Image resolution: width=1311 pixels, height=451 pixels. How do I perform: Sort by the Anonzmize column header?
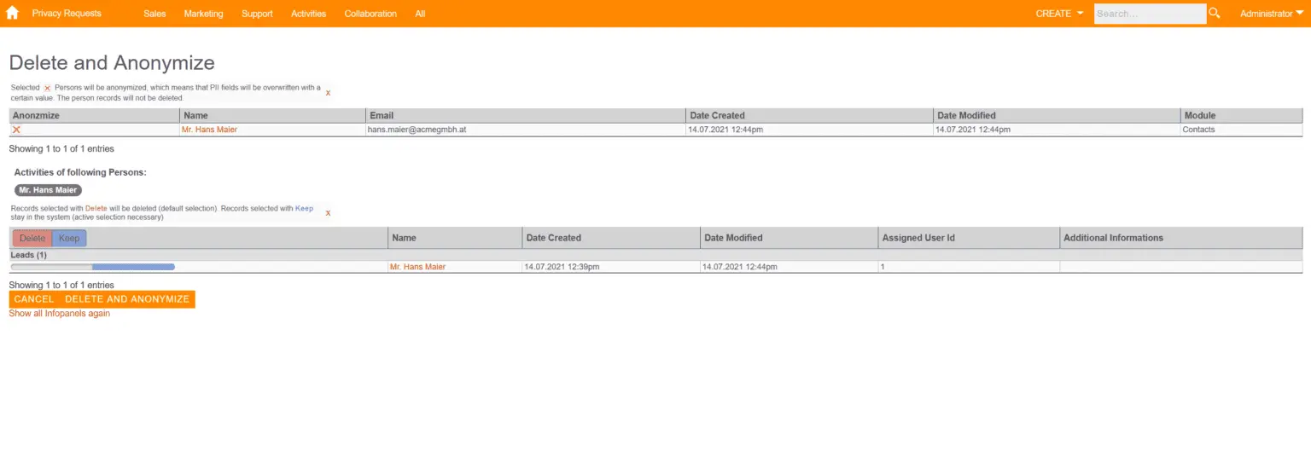click(94, 115)
